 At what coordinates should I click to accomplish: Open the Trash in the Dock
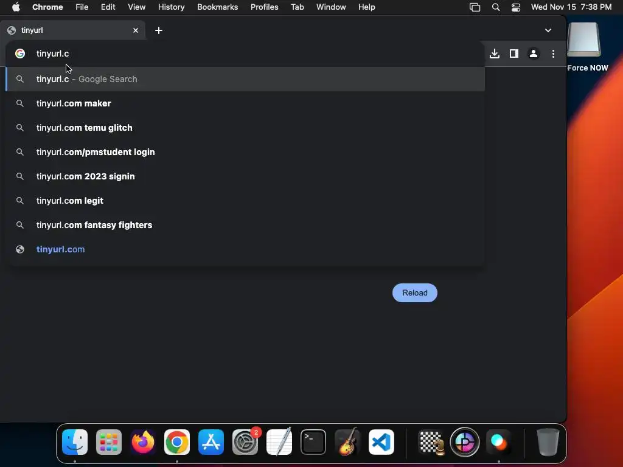548,442
